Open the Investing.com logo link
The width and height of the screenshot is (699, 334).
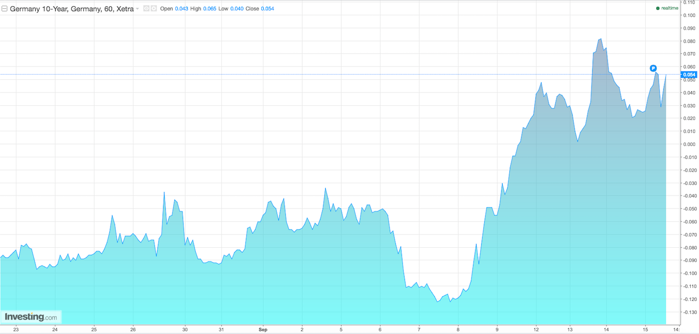31,317
